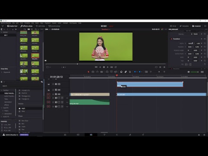The height and width of the screenshot is (156, 208).
Task: Toggle the Effects Library panel button
Action: 26,26
